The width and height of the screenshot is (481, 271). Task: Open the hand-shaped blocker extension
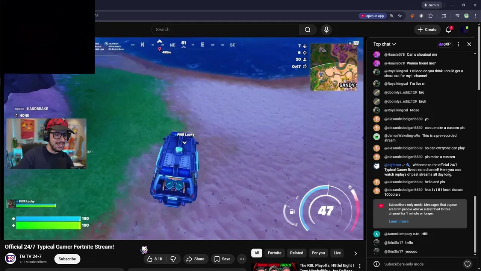(x=421, y=16)
